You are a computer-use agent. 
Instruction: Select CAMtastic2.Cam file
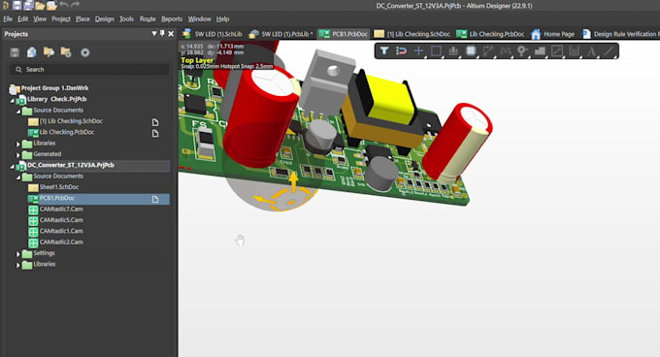[x=61, y=242]
